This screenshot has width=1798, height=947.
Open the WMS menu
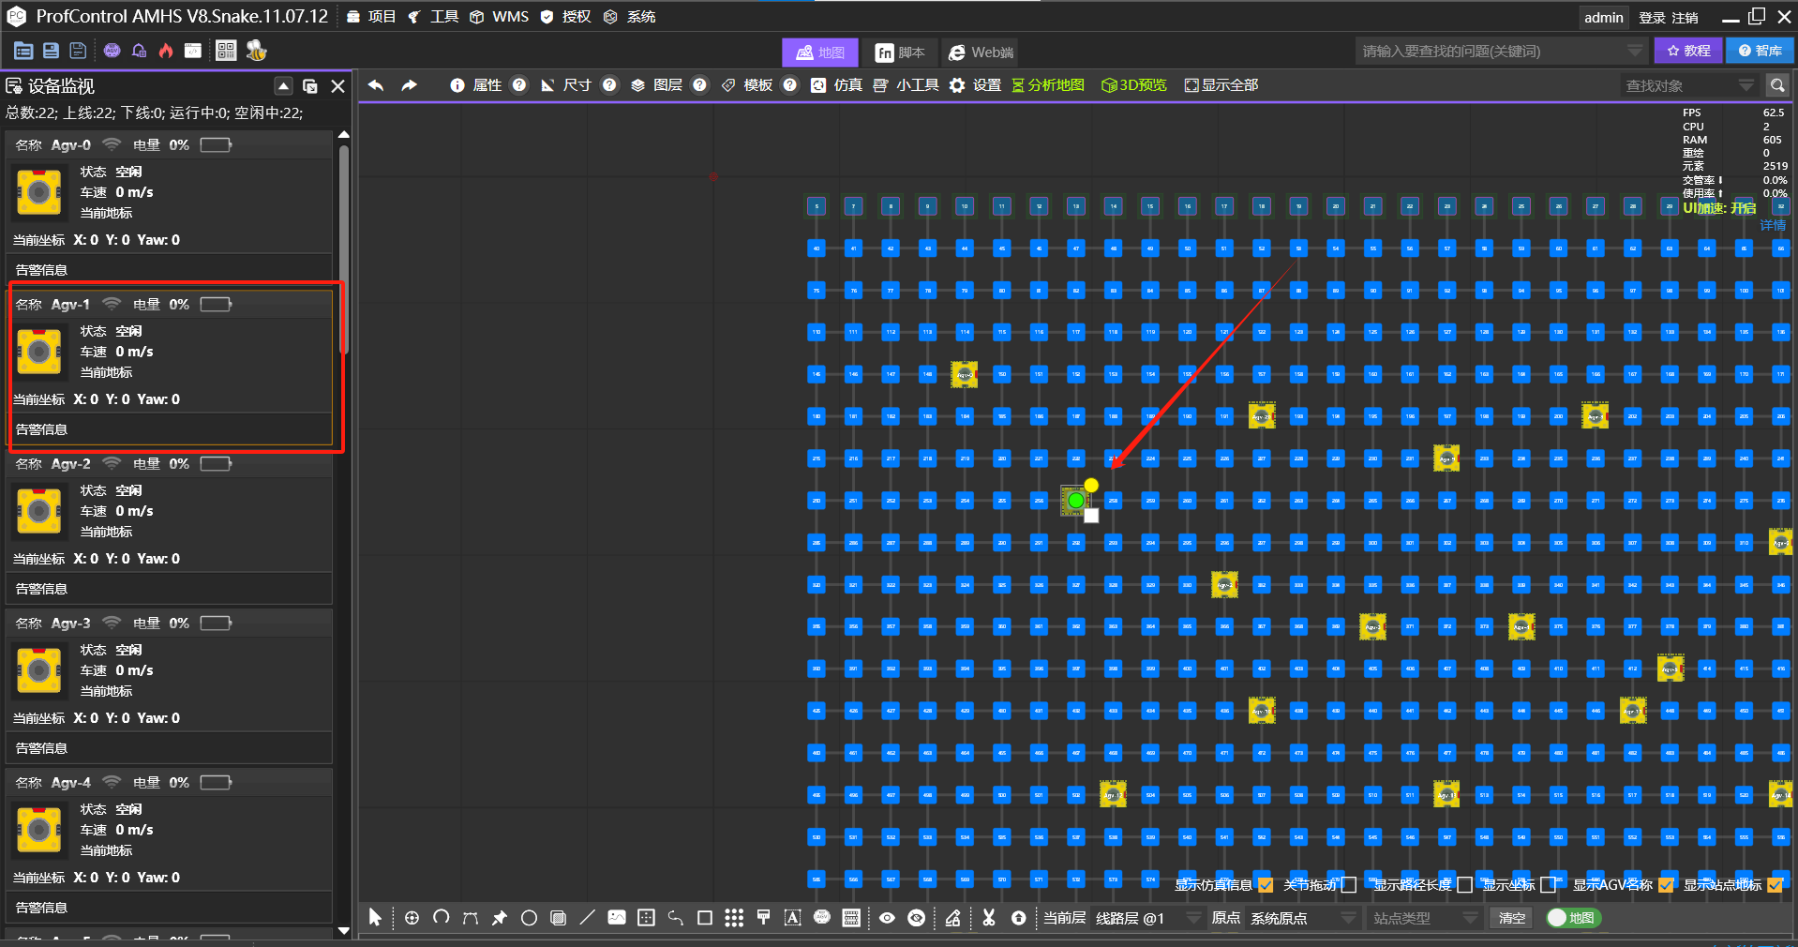(x=500, y=17)
